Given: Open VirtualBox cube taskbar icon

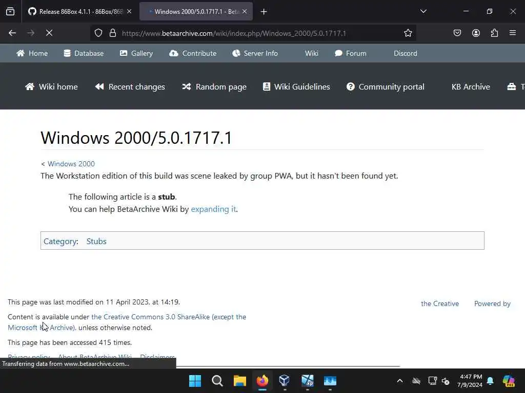Looking at the screenshot, I should (x=285, y=381).
